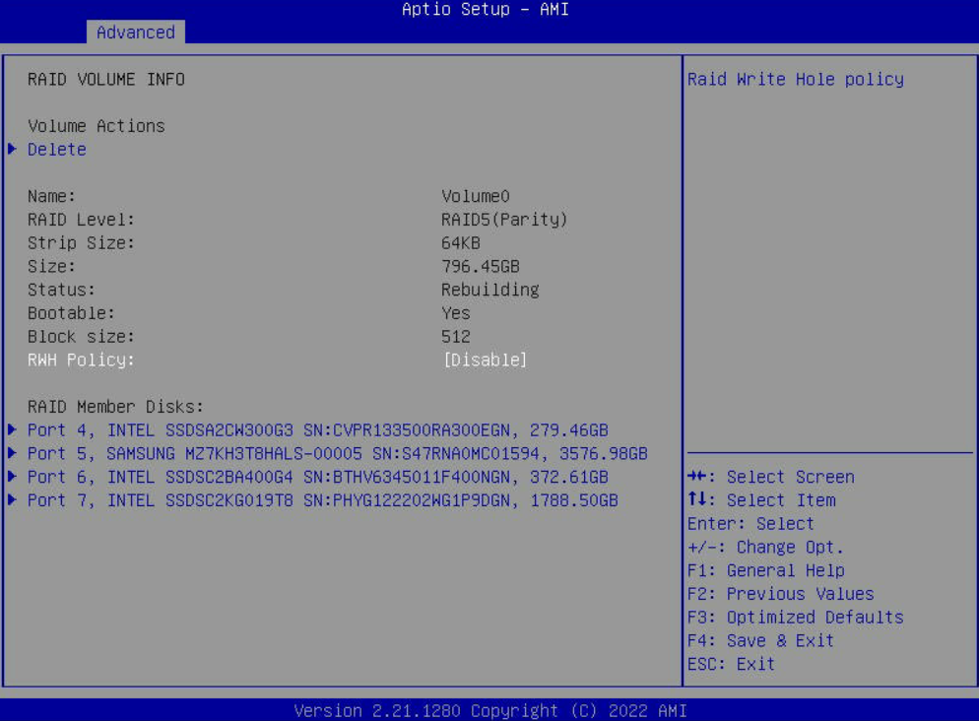Click the F4: Save & Exit hint
This screenshot has height=721, width=979.
tap(760, 641)
